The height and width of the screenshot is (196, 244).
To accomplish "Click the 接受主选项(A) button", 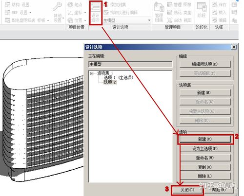I will [205, 111].
